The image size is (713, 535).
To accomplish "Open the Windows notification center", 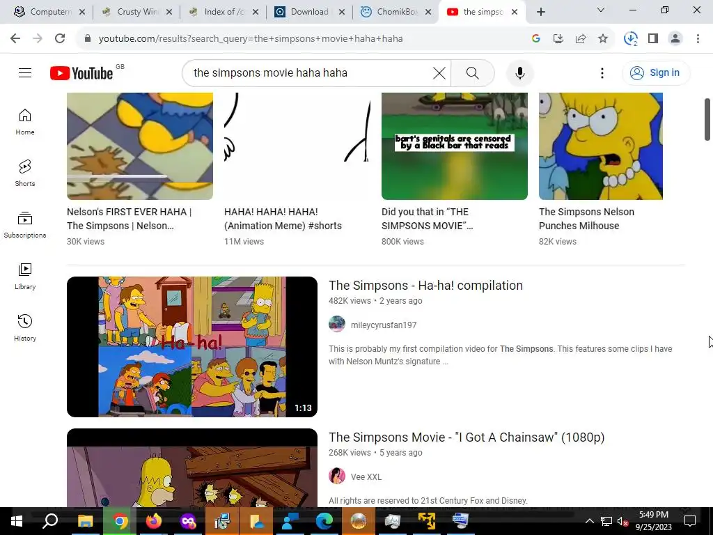I will (x=690, y=521).
